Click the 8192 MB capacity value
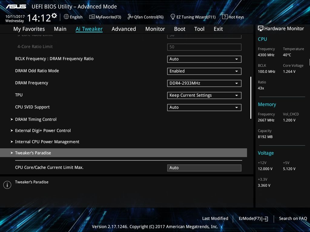 [265, 137]
